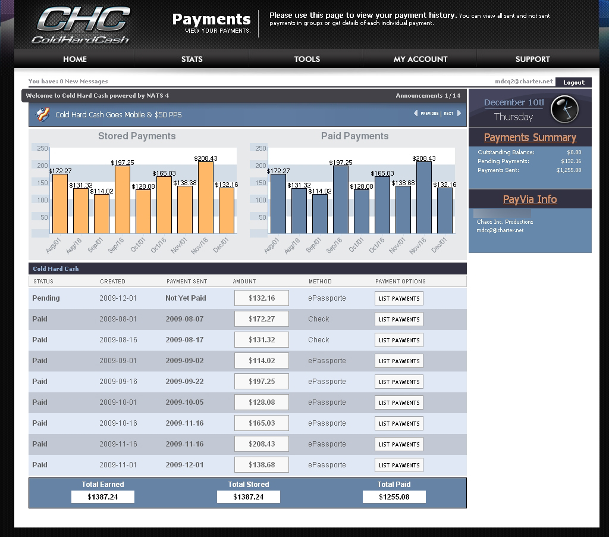Click the mdcq2@charter.net email beside Logout

click(523, 82)
